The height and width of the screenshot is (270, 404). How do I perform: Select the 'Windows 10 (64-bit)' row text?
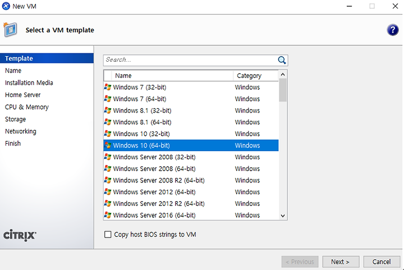(x=141, y=145)
